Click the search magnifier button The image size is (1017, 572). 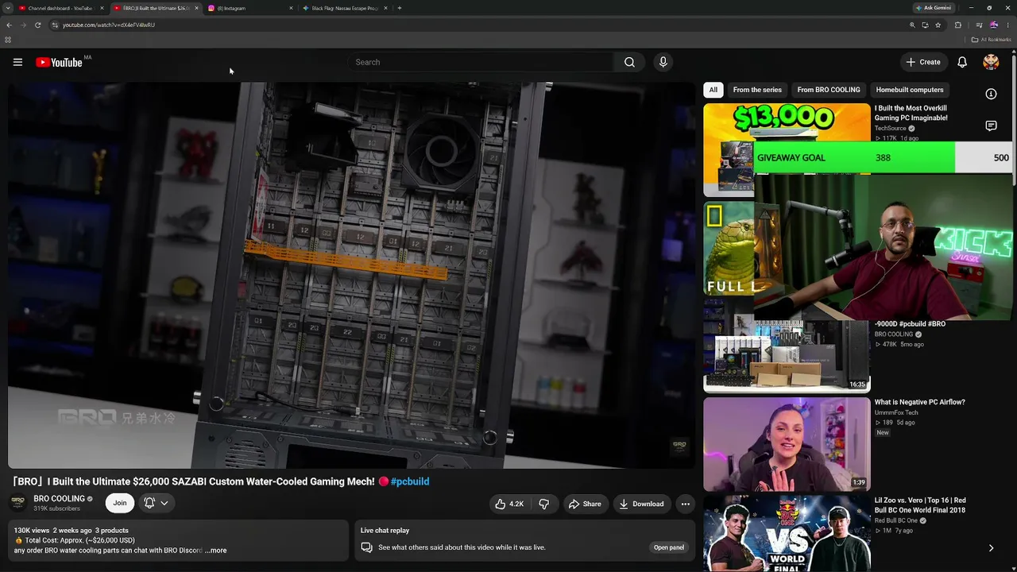coord(629,62)
